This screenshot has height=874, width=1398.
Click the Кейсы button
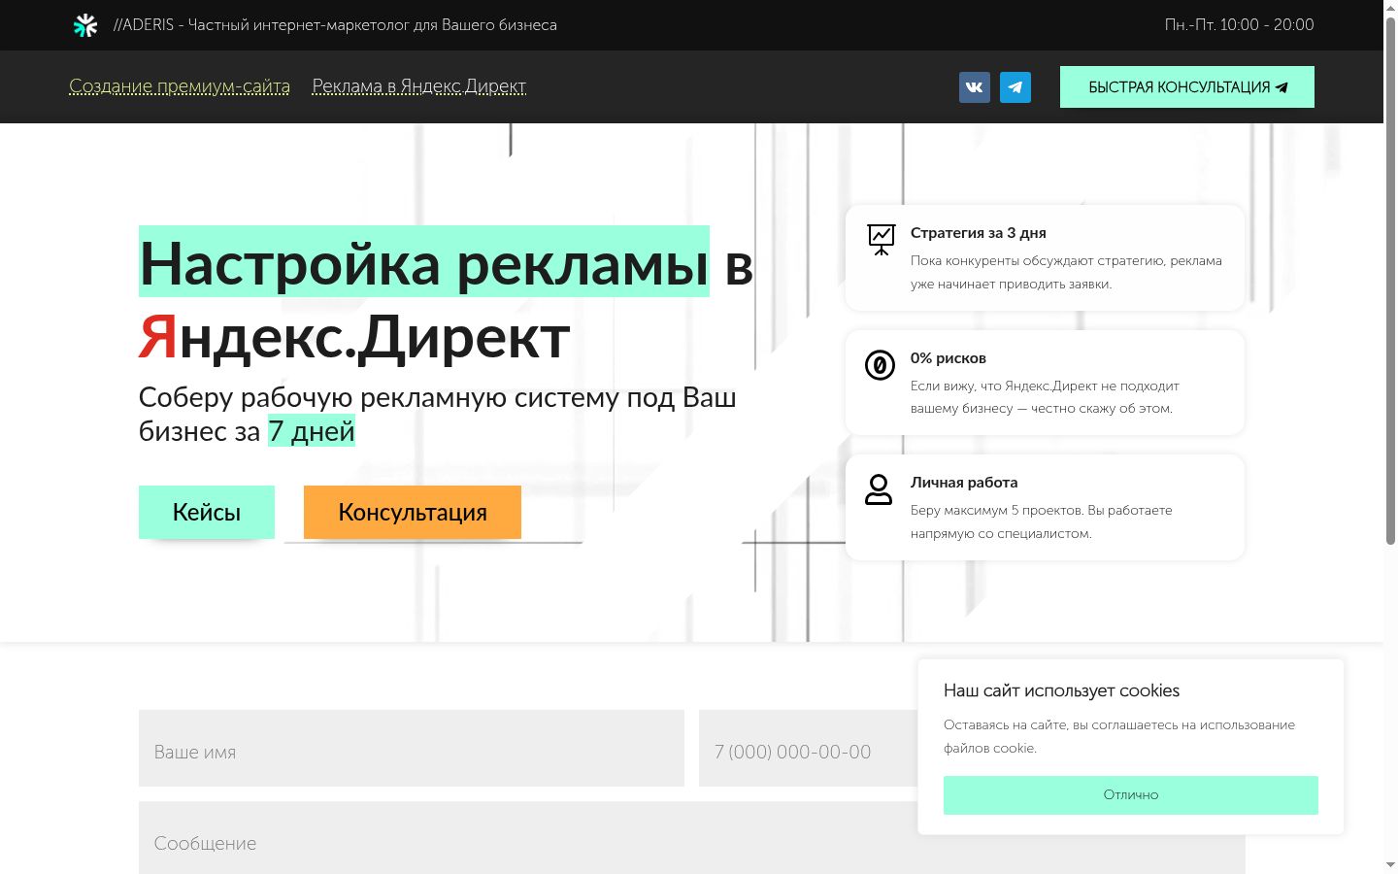[207, 512]
